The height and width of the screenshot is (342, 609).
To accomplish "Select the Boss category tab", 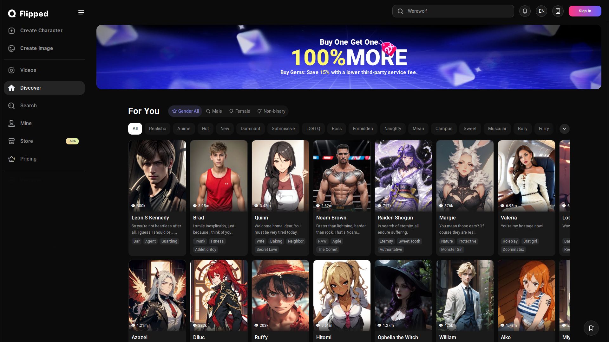I will point(337,129).
